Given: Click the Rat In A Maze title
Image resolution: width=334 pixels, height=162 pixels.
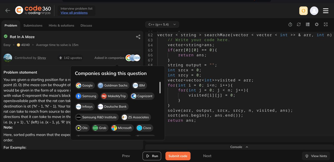Looking at the screenshot, I should 22,37.
